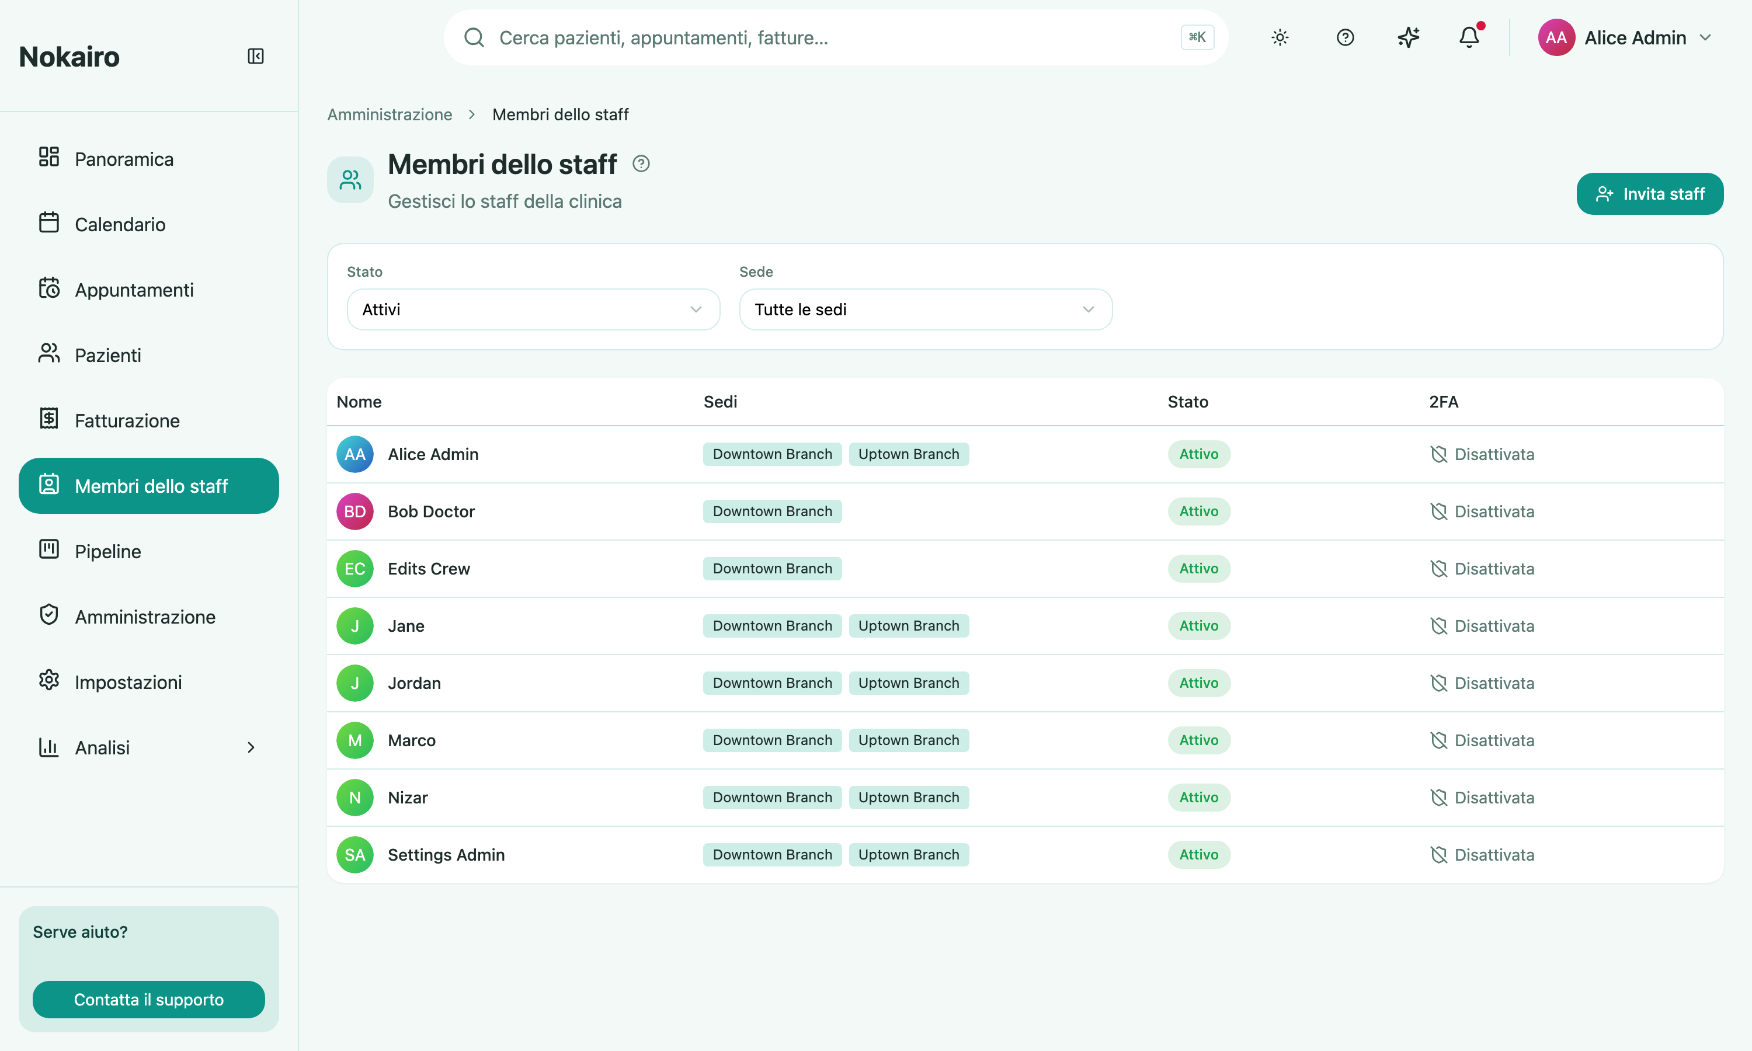This screenshot has width=1752, height=1051.
Task: Click the J avatar in Jane row
Action: pyautogui.click(x=355, y=626)
